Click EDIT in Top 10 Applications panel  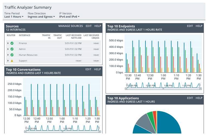click(x=190, y=98)
